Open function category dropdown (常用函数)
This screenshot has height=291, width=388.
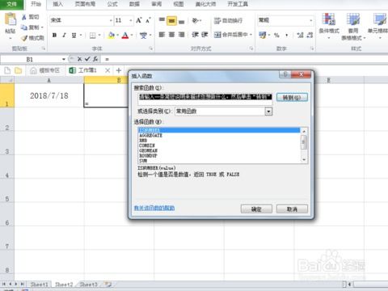tap(268, 112)
